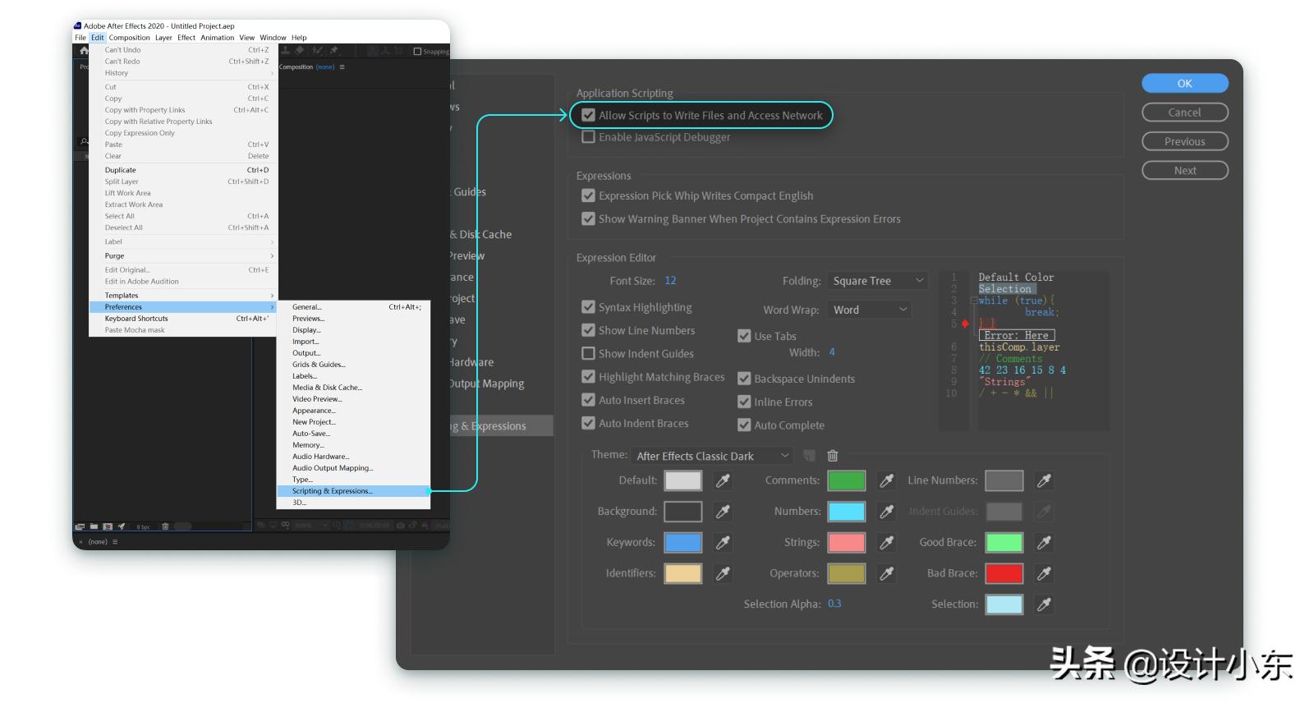This screenshot has width=1314, height=703.
Task: Click the Numbers color eyedropper
Action: point(887,512)
